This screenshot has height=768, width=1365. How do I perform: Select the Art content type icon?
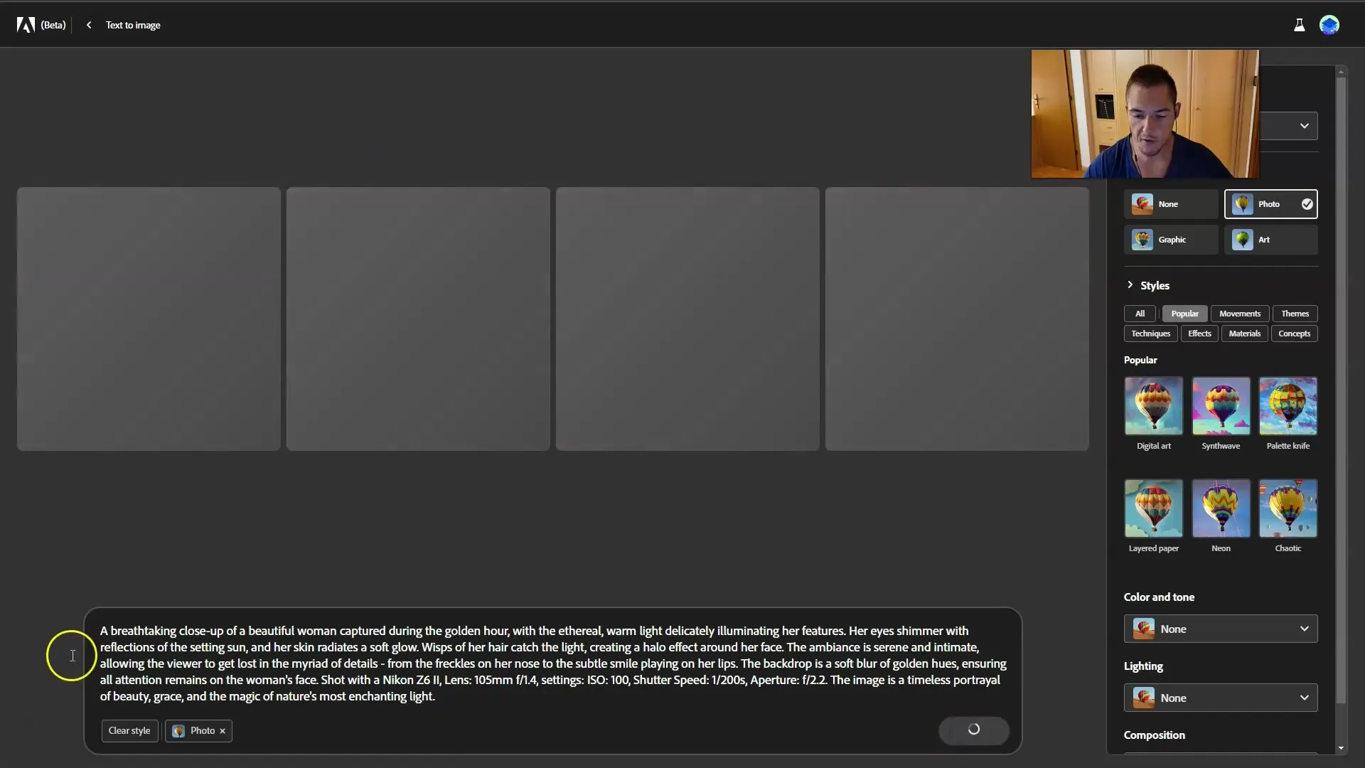tap(1243, 239)
